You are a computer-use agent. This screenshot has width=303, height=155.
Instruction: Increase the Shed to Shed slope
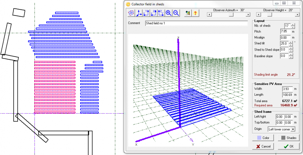(291, 48)
